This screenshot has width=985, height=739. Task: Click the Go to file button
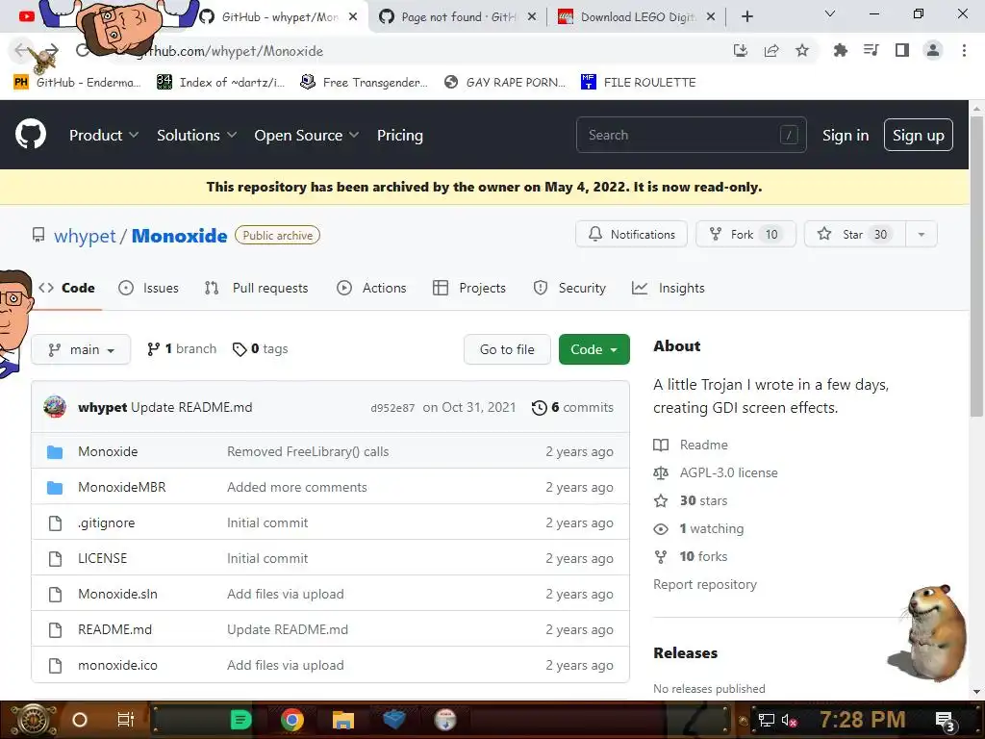(x=507, y=349)
